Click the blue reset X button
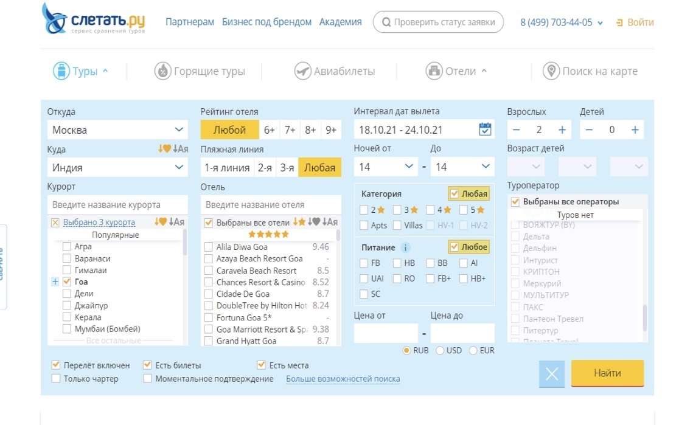Image resolution: width=693 pixels, height=425 pixels. 551,374
